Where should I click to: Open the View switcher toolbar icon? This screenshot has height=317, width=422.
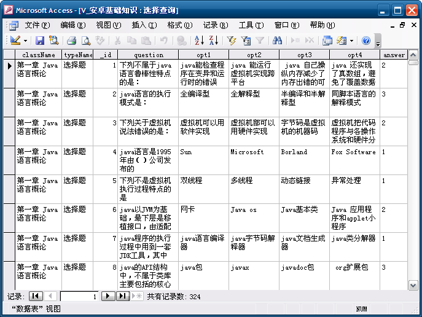coord(15,41)
